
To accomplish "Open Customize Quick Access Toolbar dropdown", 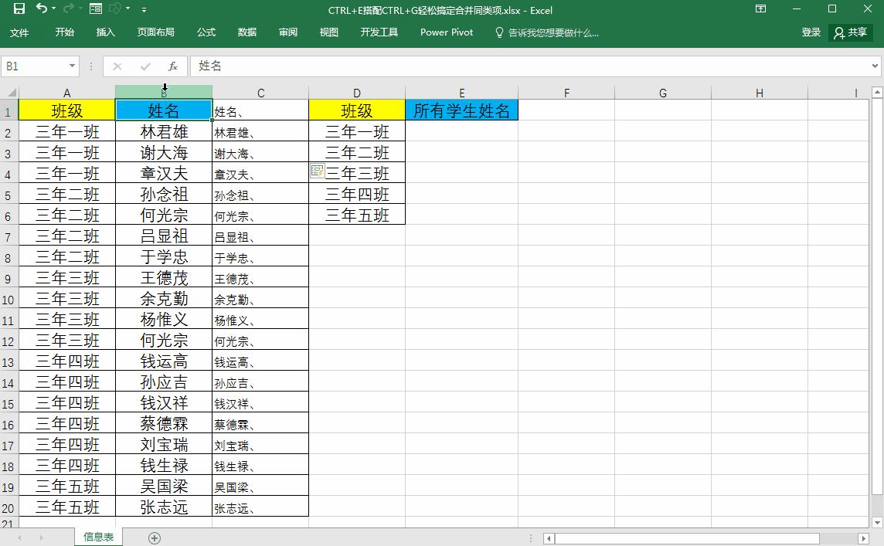I will click(x=143, y=10).
